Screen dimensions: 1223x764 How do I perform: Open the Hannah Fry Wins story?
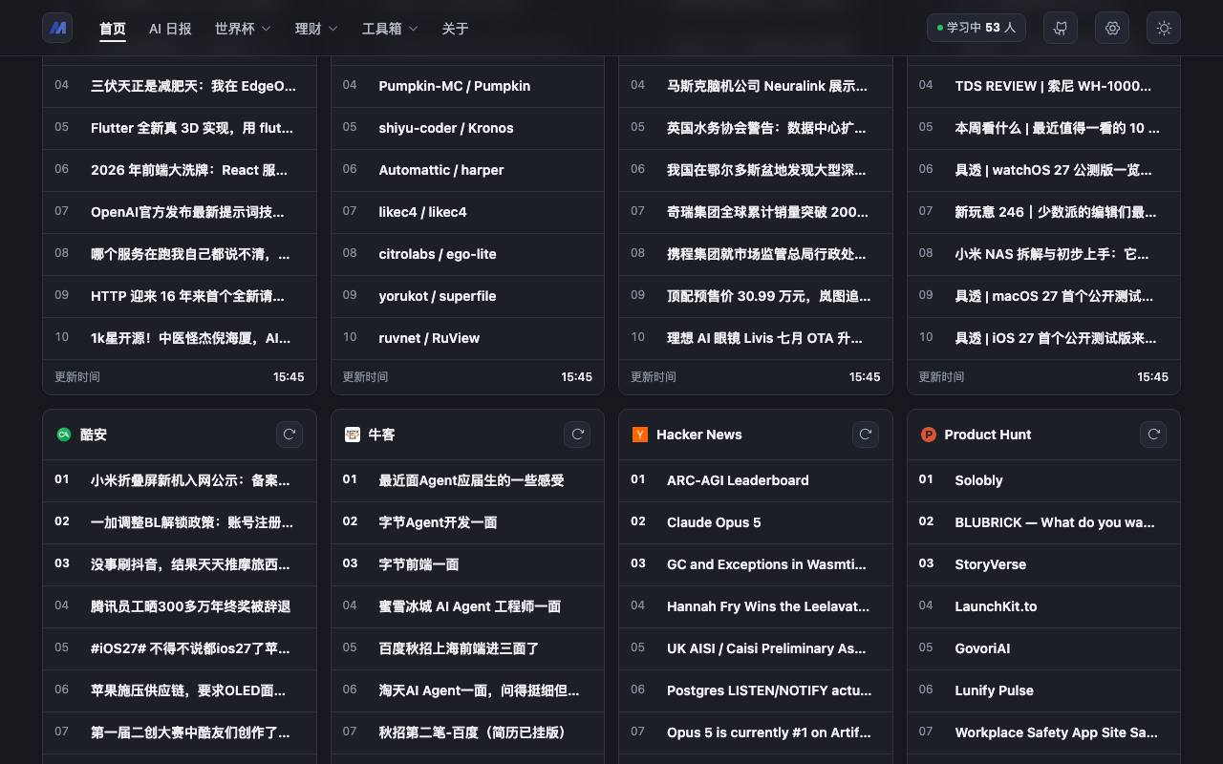click(756, 606)
